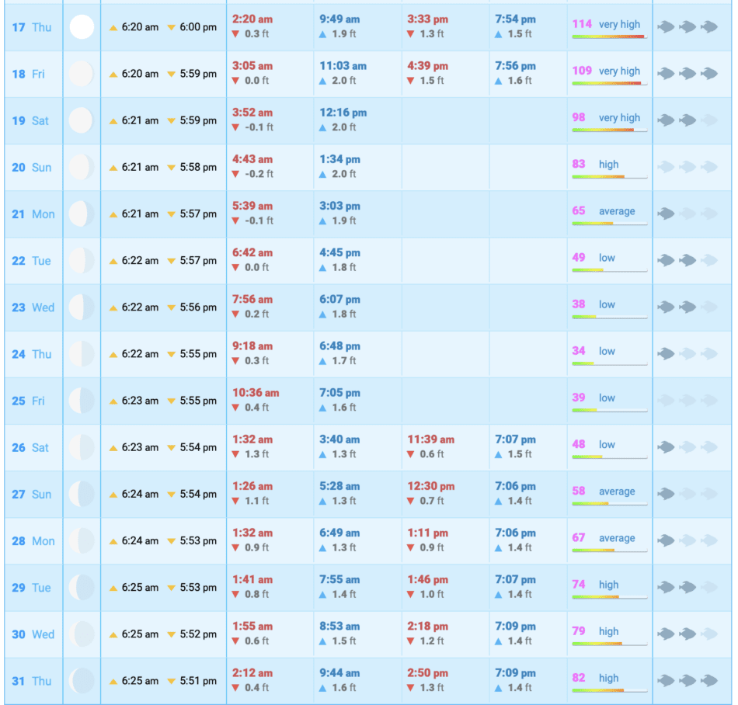Click the activity bar under 114 very high

(609, 36)
